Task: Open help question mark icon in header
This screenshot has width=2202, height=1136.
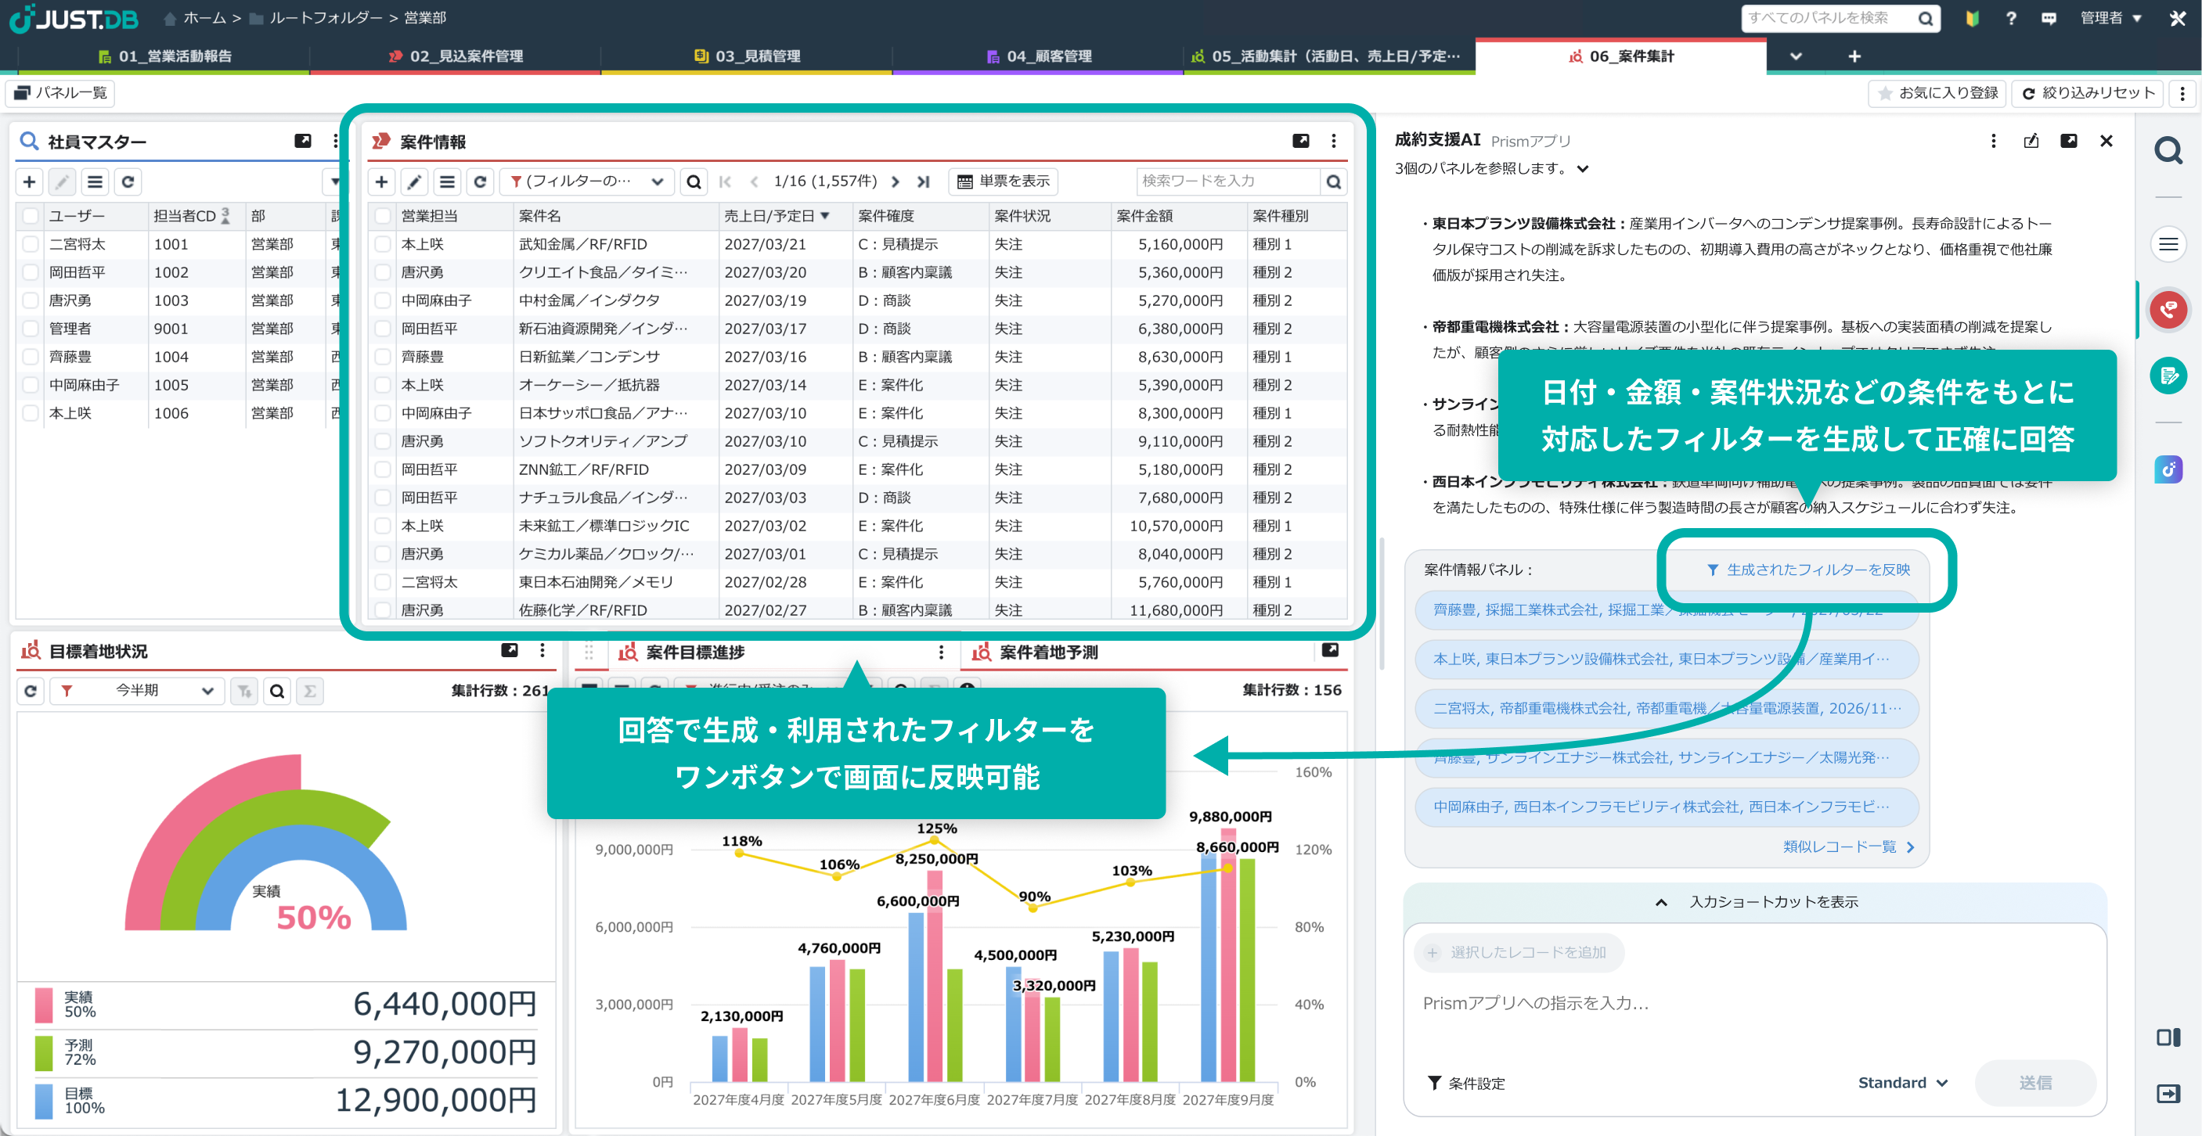Action: [2010, 18]
